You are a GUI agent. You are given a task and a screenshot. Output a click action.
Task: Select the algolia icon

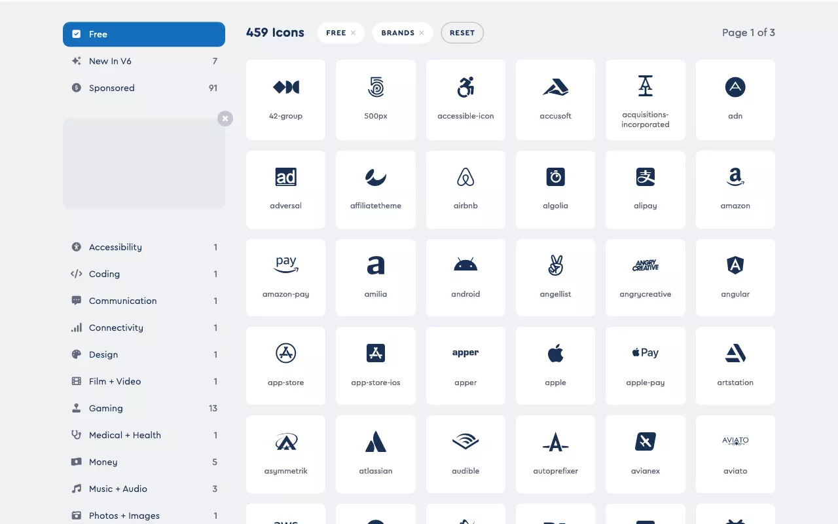pos(555,189)
